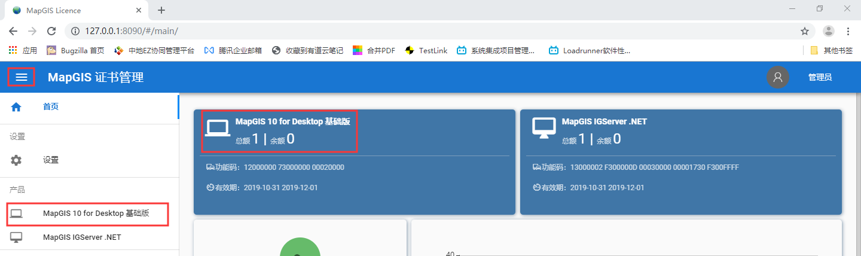The width and height of the screenshot is (861, 256).
Task: Click the IGServer card validity period text
Action: point(607,187)
